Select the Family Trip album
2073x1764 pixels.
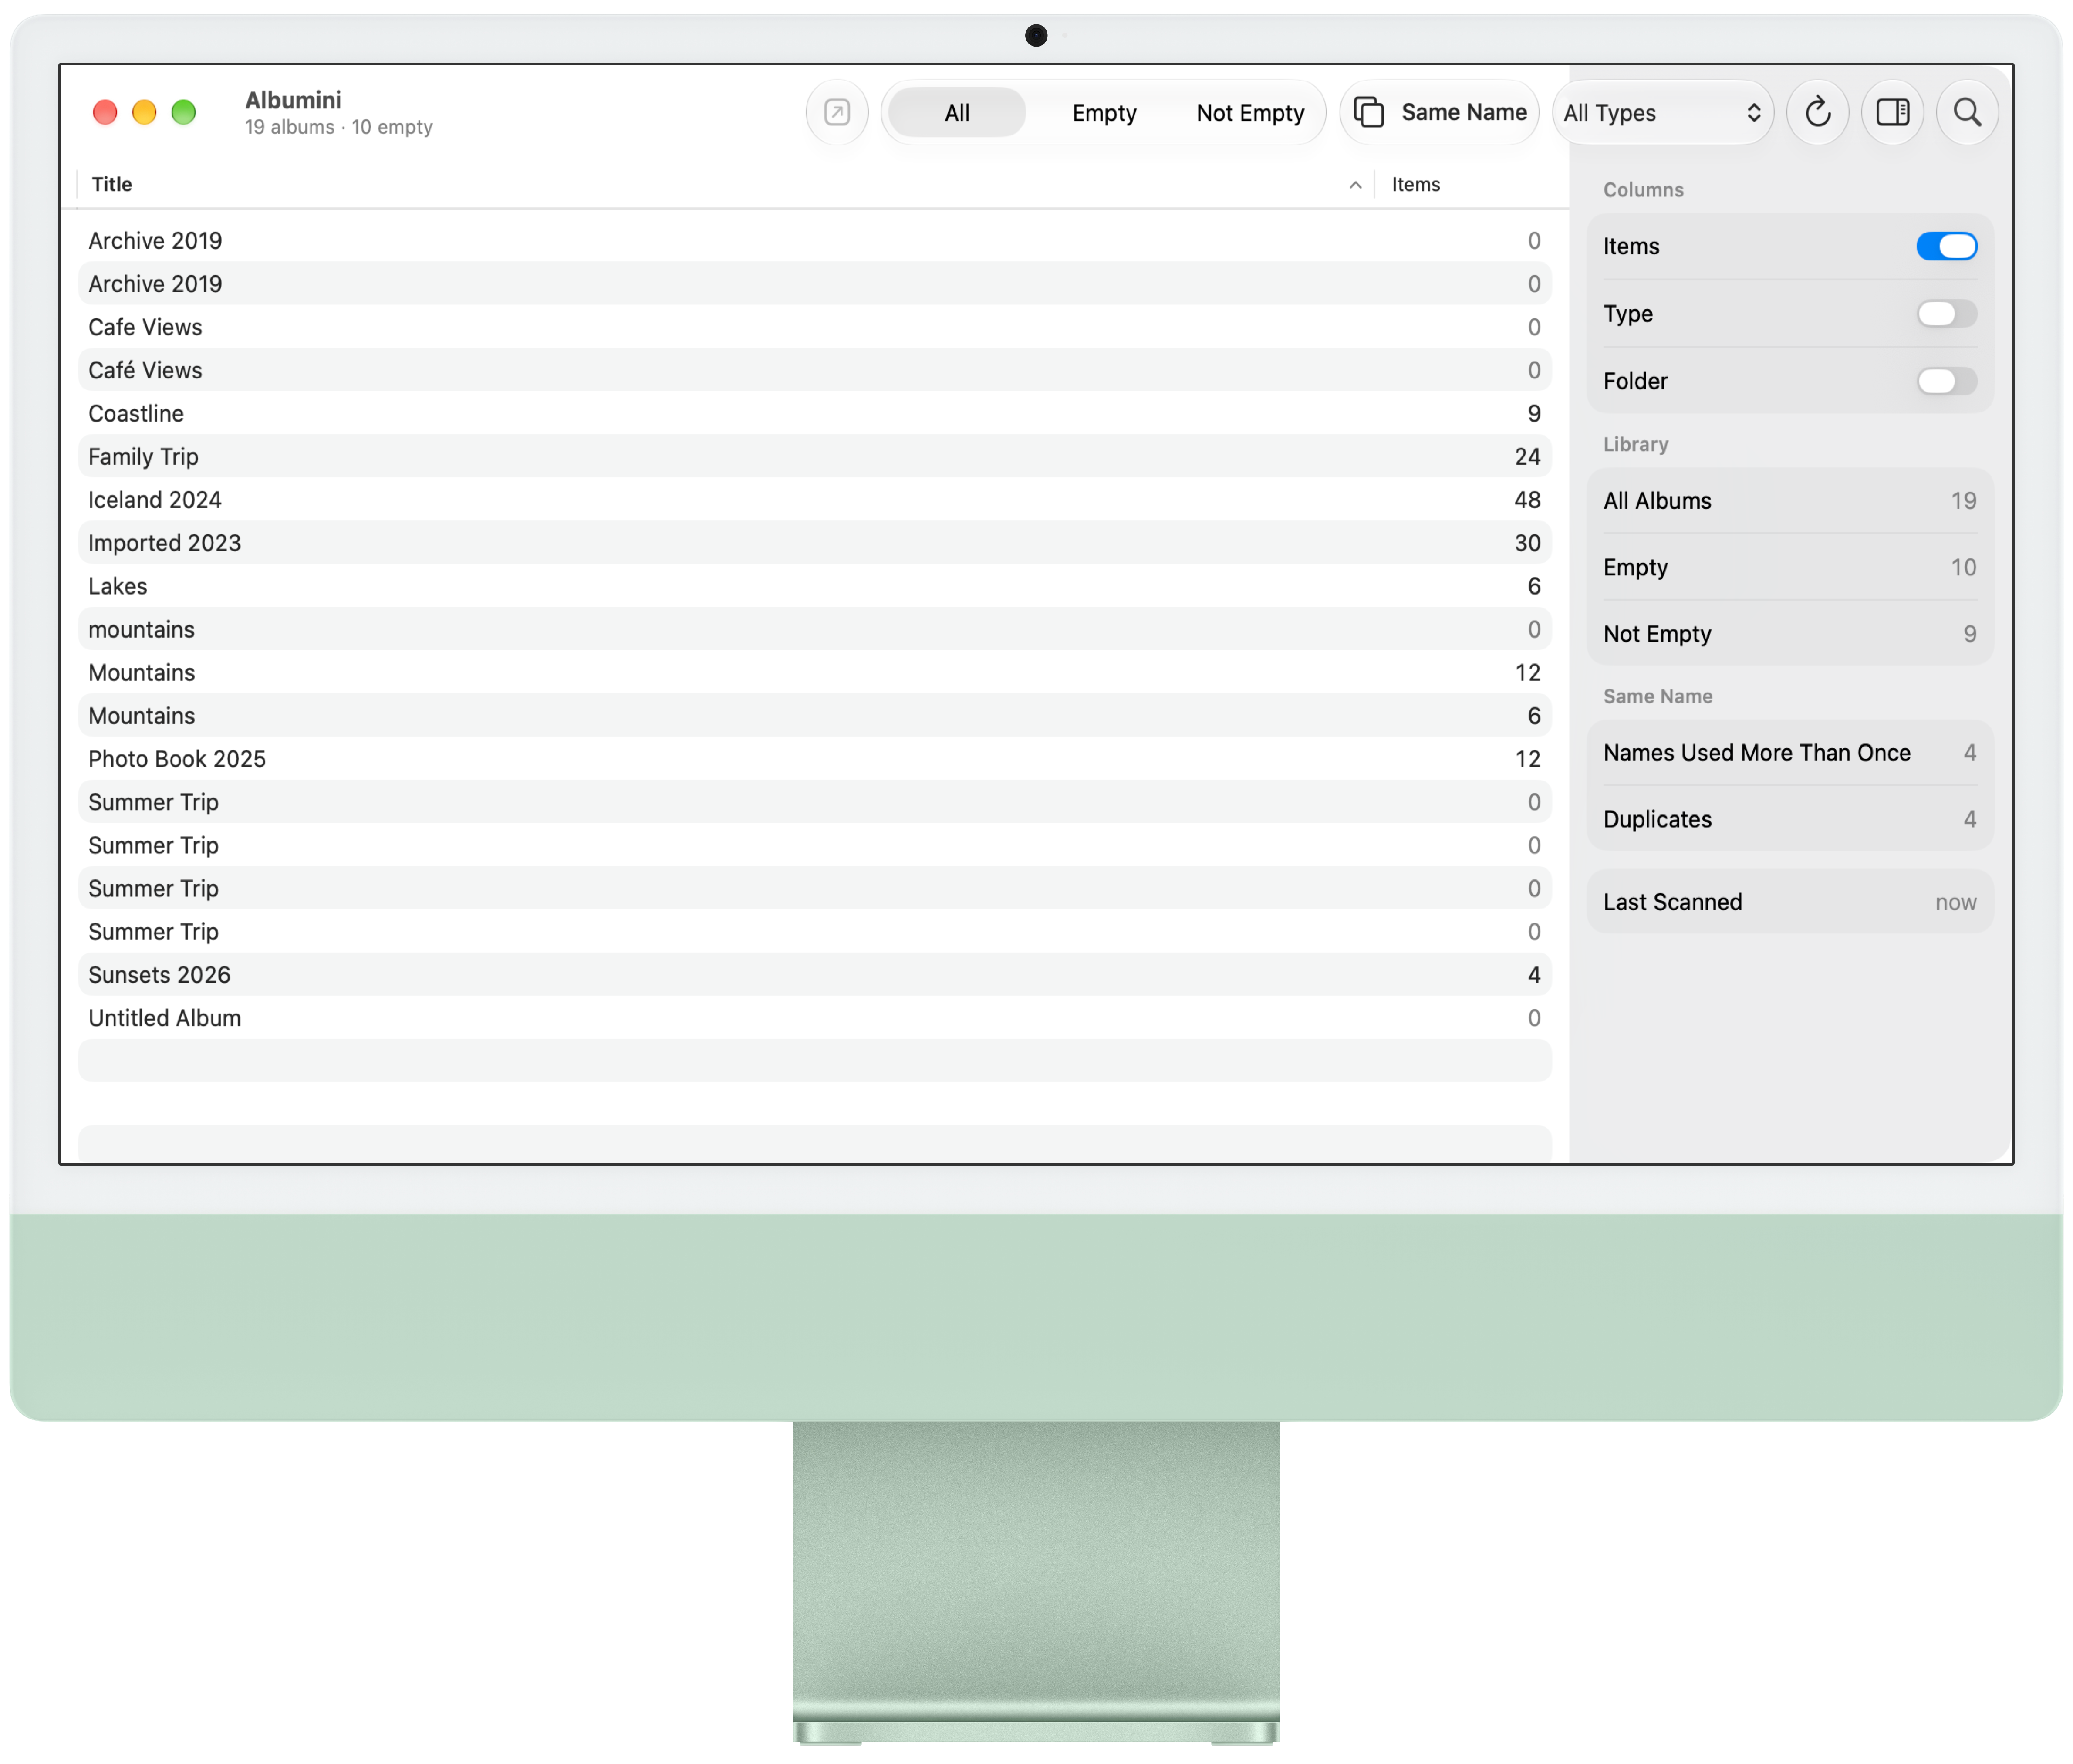click(x=814, y=456)
